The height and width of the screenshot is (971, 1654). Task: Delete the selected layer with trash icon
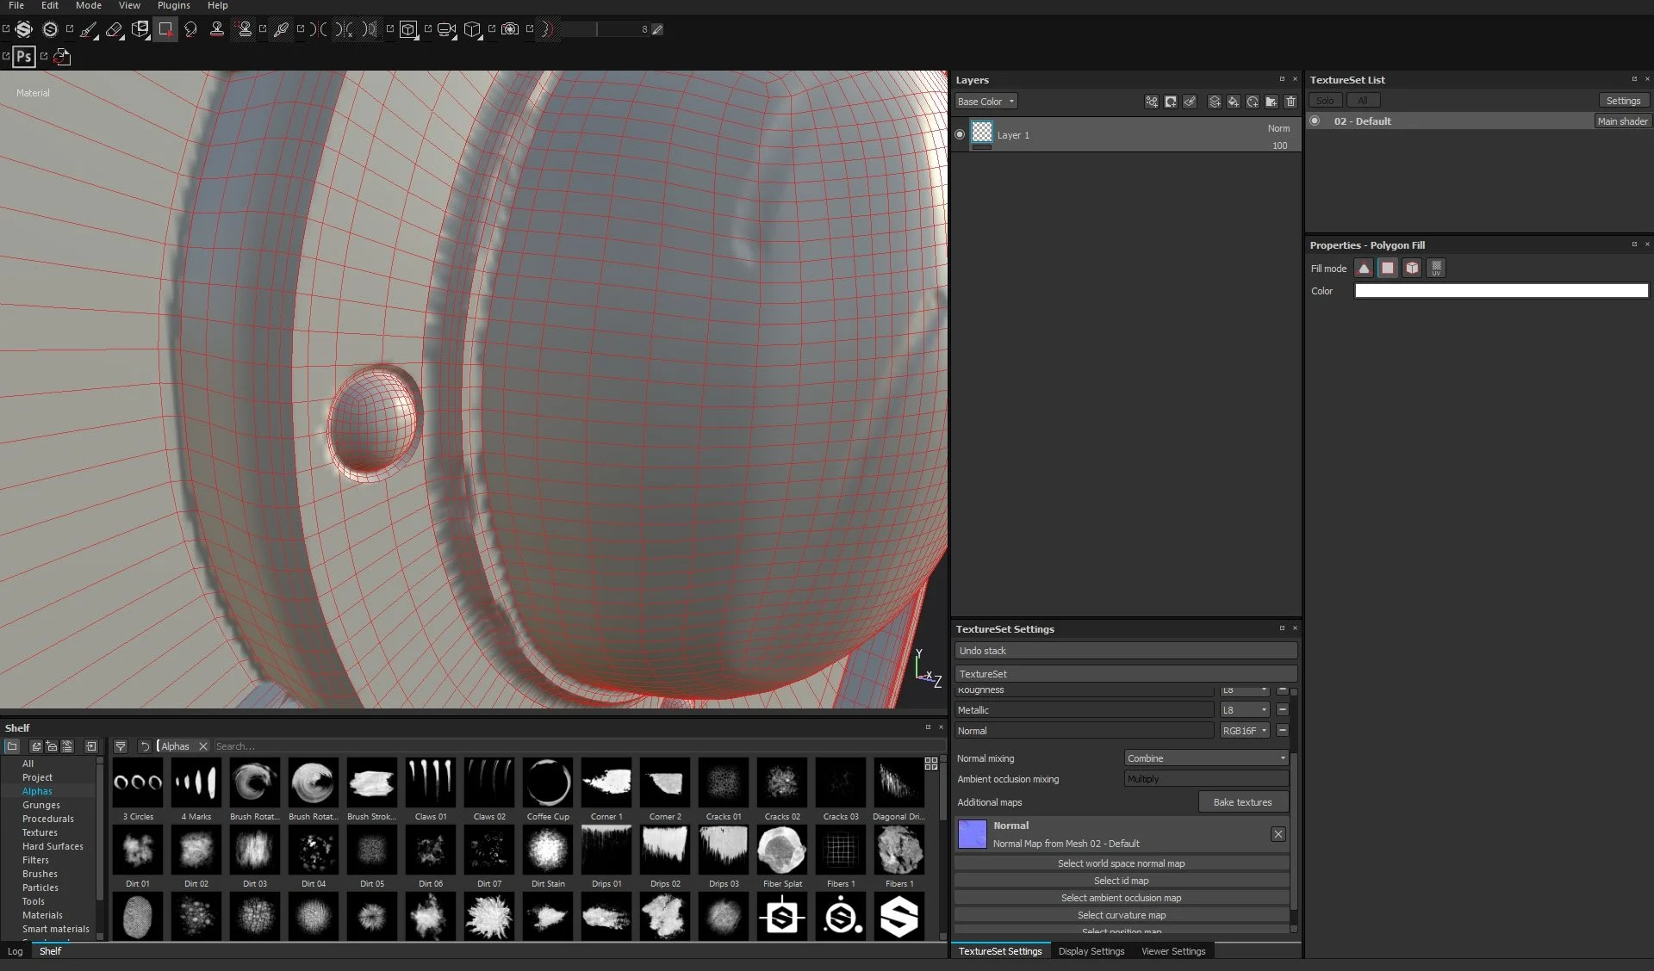pos(1290,102)
